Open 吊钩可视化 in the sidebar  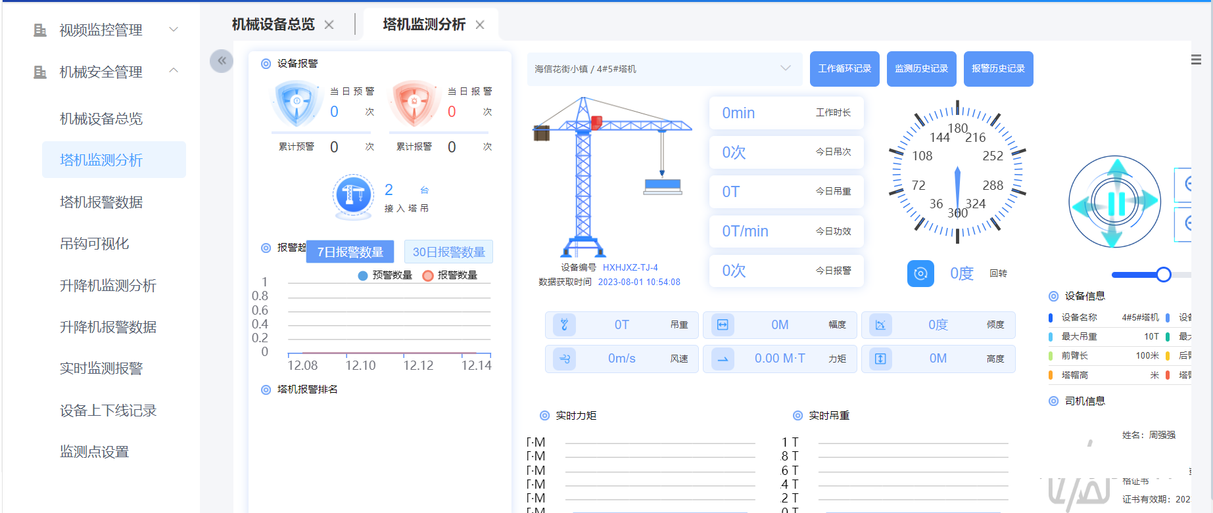point(95,244)
